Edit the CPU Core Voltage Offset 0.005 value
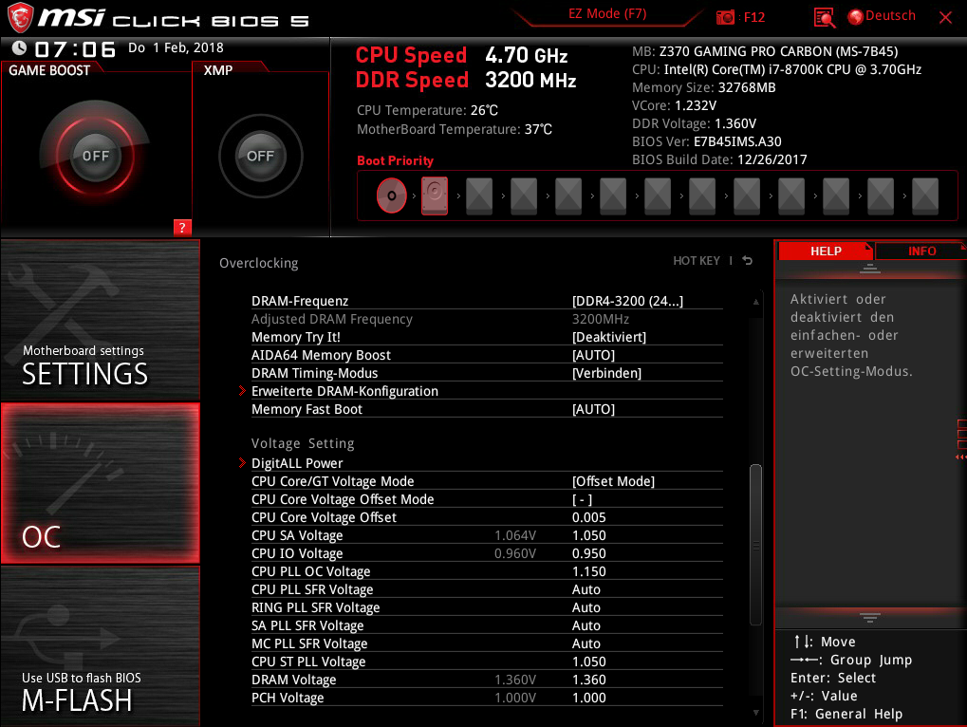967x727 pixels. [589, 517]
